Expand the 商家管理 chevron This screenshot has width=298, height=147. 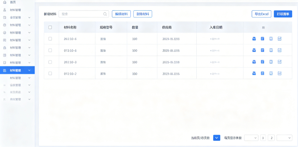[29, 99]
